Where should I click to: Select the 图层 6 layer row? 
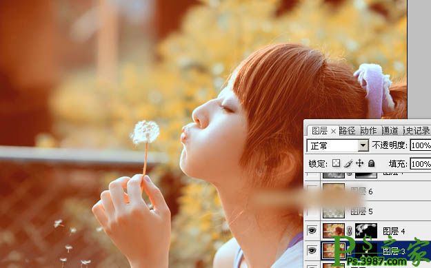[368, 191]
